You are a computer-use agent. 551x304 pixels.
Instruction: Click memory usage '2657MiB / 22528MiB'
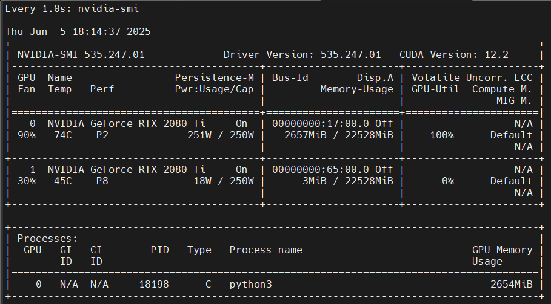(339, 135)
